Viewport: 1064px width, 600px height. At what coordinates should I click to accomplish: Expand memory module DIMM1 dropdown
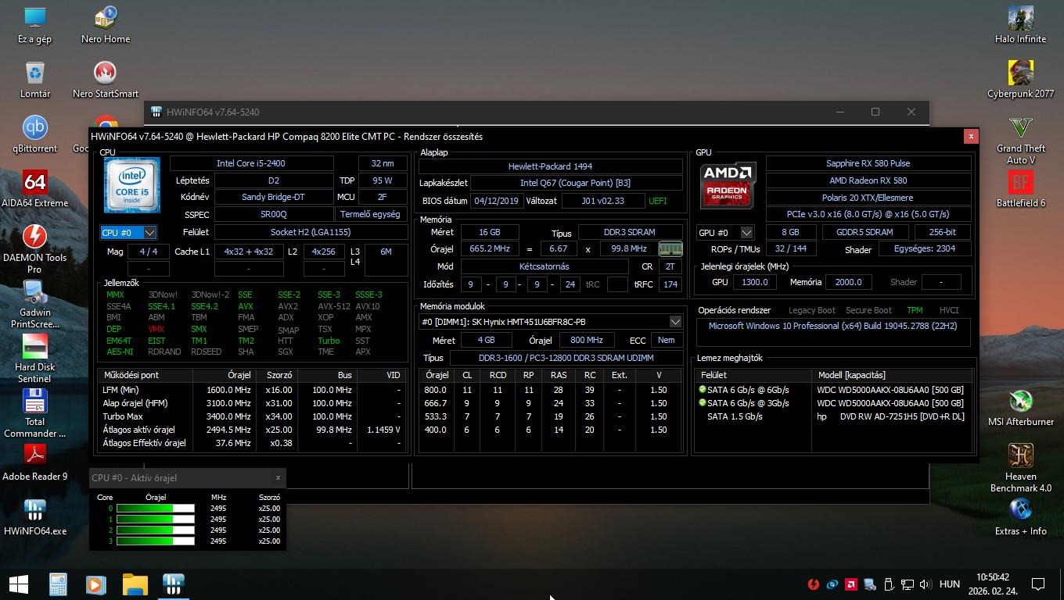(675, 322)
